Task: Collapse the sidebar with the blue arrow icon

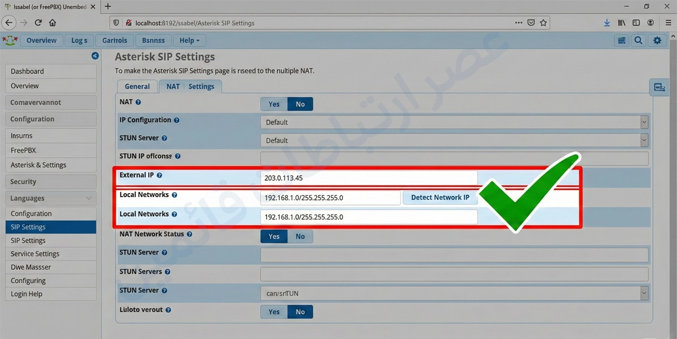Action: (95, 56)
